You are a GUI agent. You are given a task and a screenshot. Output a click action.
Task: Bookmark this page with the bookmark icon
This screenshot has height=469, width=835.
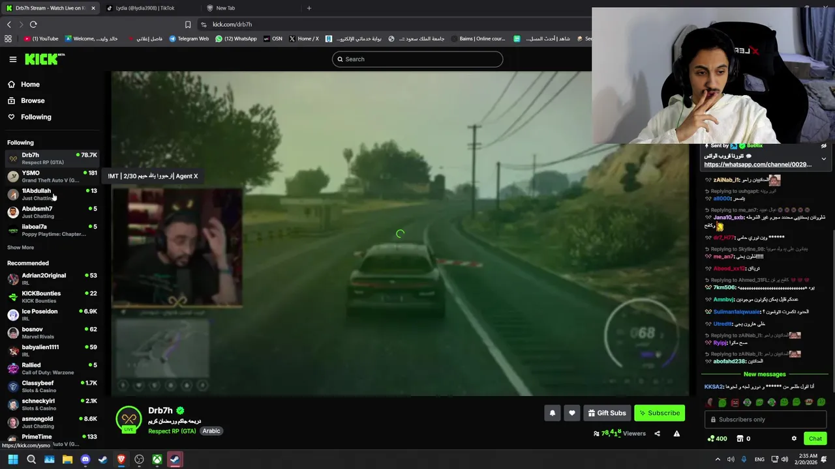click(x=188, y=24)
